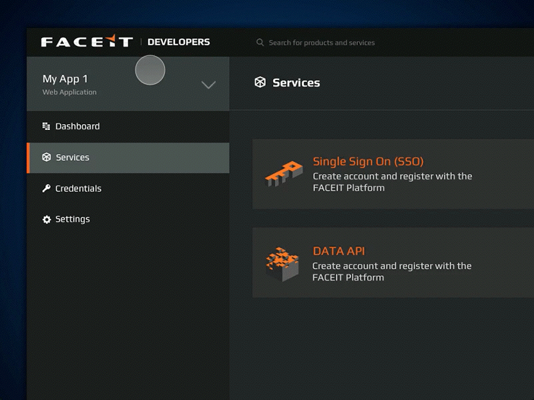Open the Single Sign On (SSO) title link
Screen dimensions: 534x400
coord(368,161)
